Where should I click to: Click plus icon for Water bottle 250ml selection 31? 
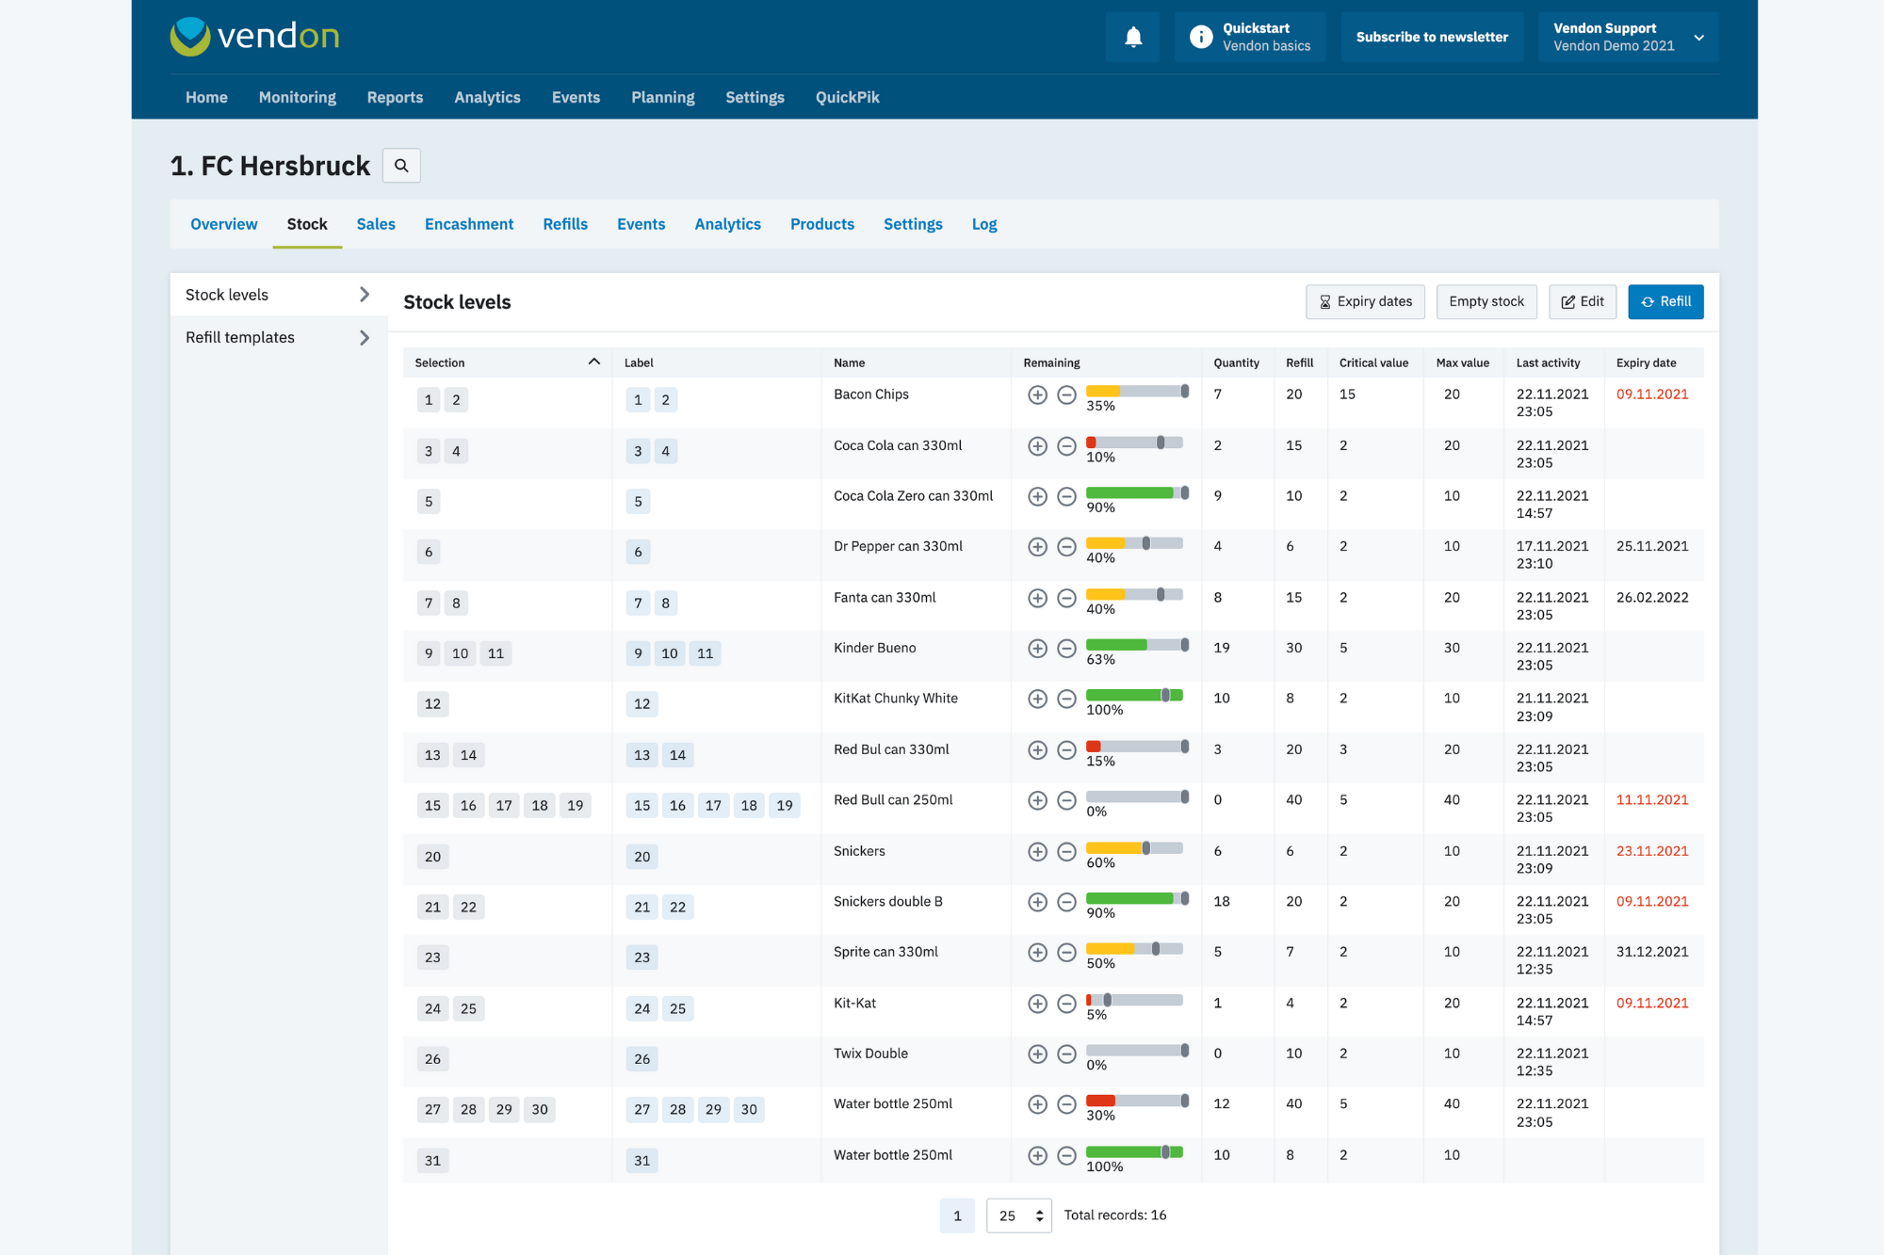(x=1037, y=1155)
